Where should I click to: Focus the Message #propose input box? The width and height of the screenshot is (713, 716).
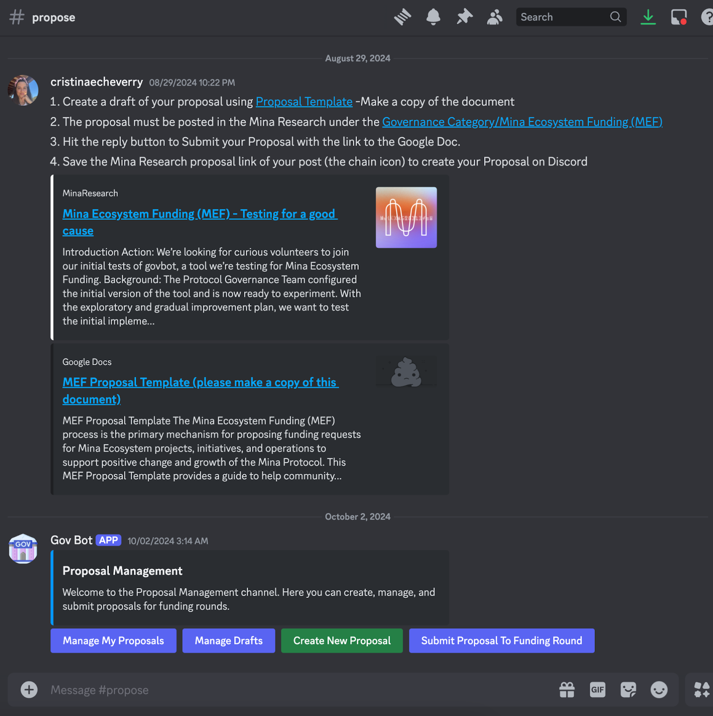pyautogui.click(x=300, y=690)
